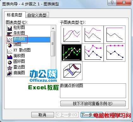Image resolution: width=133 pixels, height=122 pixels.
Task: Click the 曲面图 text label
Action: pos(19,73)
